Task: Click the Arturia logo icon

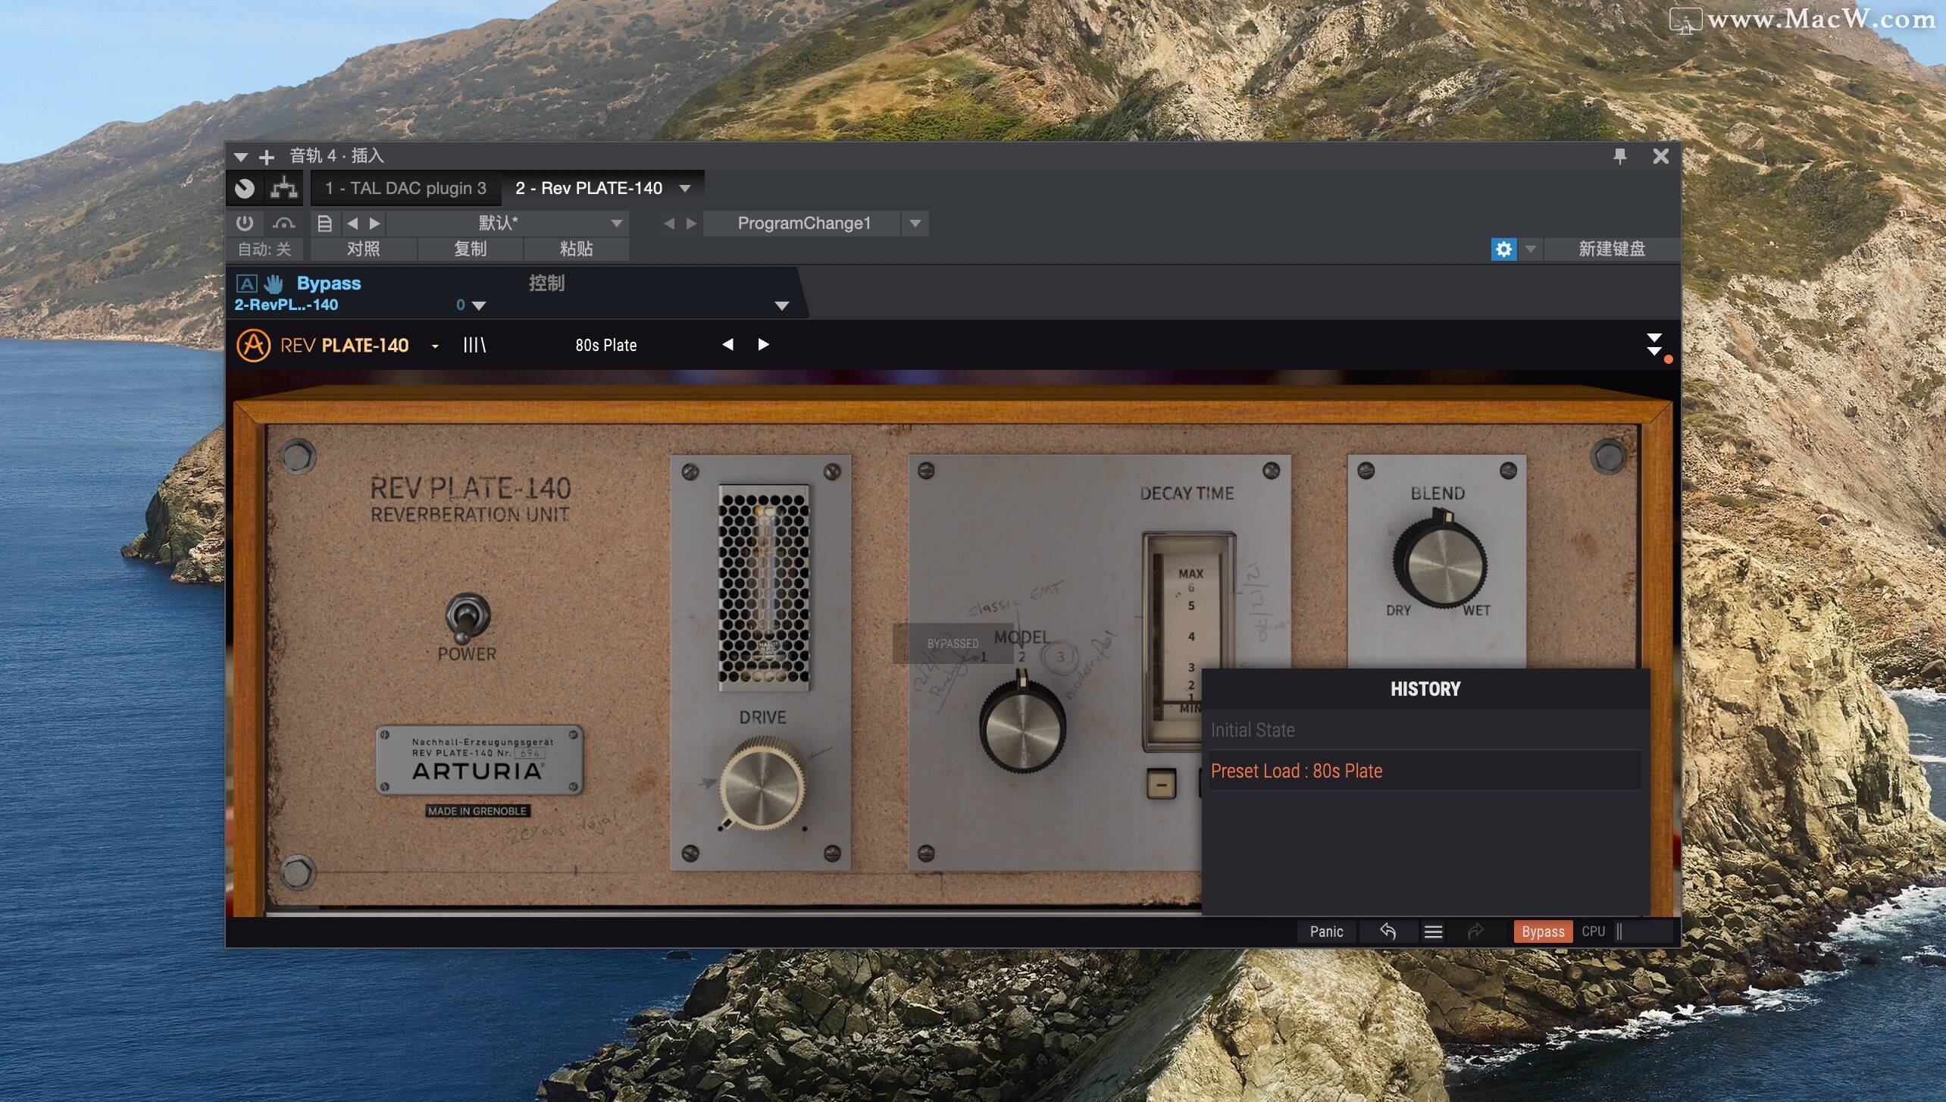Action: coord(253,345)
